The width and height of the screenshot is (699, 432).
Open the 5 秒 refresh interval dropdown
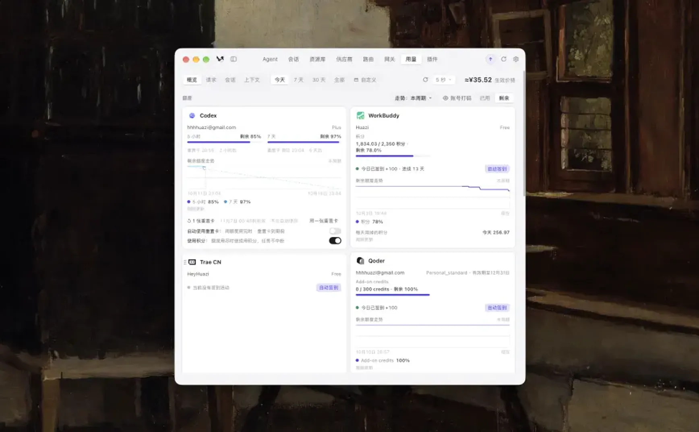coord(443,80)
